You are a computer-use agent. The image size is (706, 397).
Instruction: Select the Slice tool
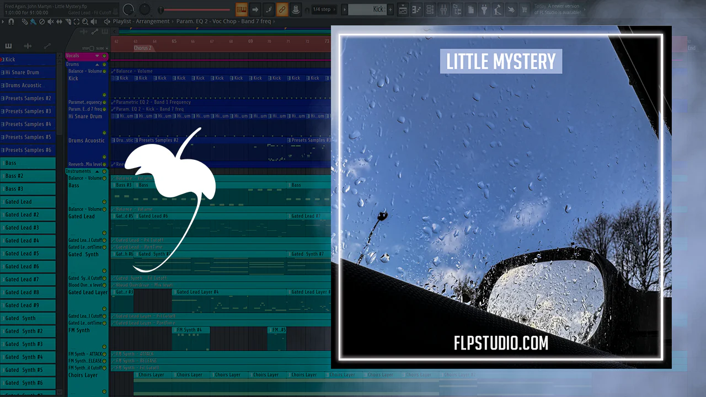pos(68,22)
